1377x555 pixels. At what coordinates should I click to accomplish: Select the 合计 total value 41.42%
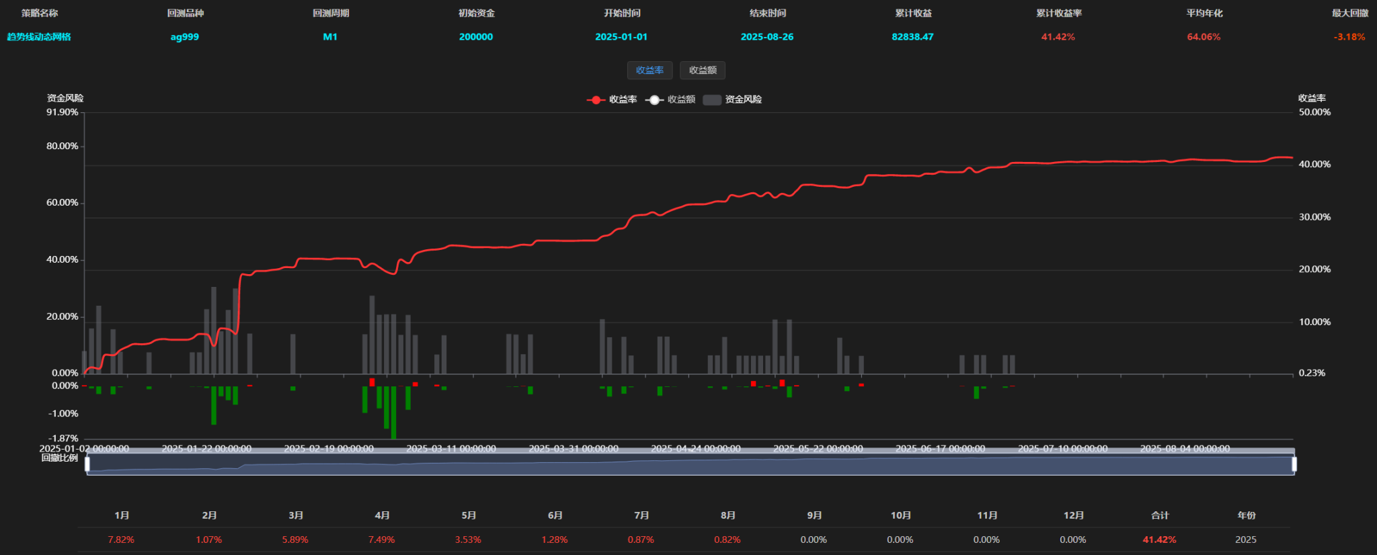coord(1159,540)
